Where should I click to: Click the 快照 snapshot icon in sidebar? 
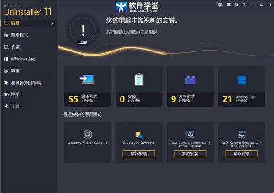point(6,95)
